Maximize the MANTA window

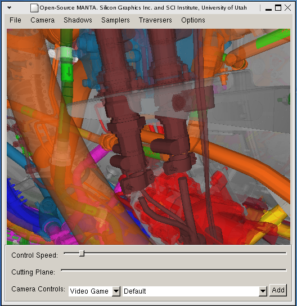278,8
